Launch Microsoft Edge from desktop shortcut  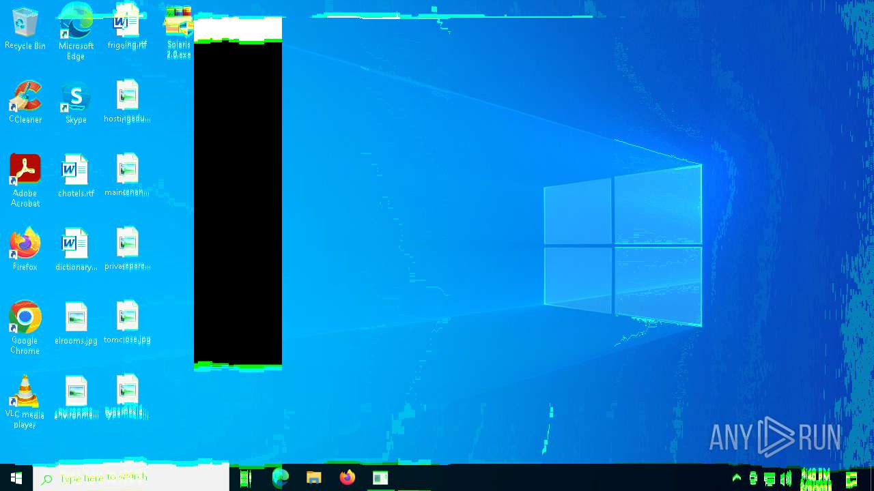point(76,31)
